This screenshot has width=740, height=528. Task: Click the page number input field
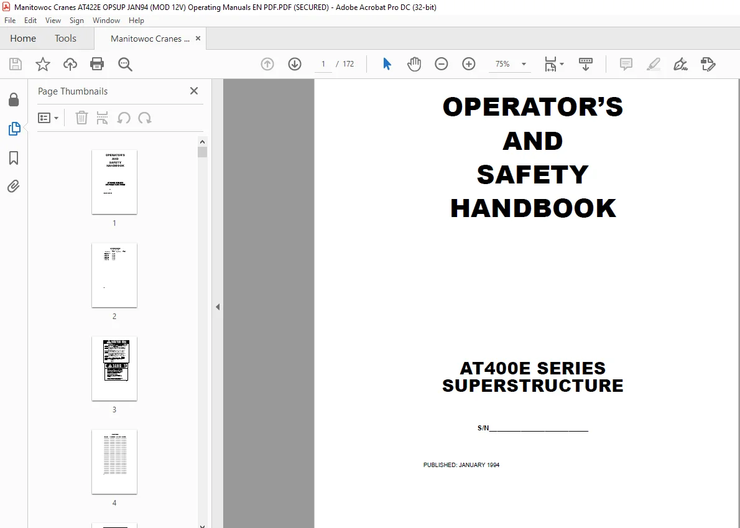323,64
